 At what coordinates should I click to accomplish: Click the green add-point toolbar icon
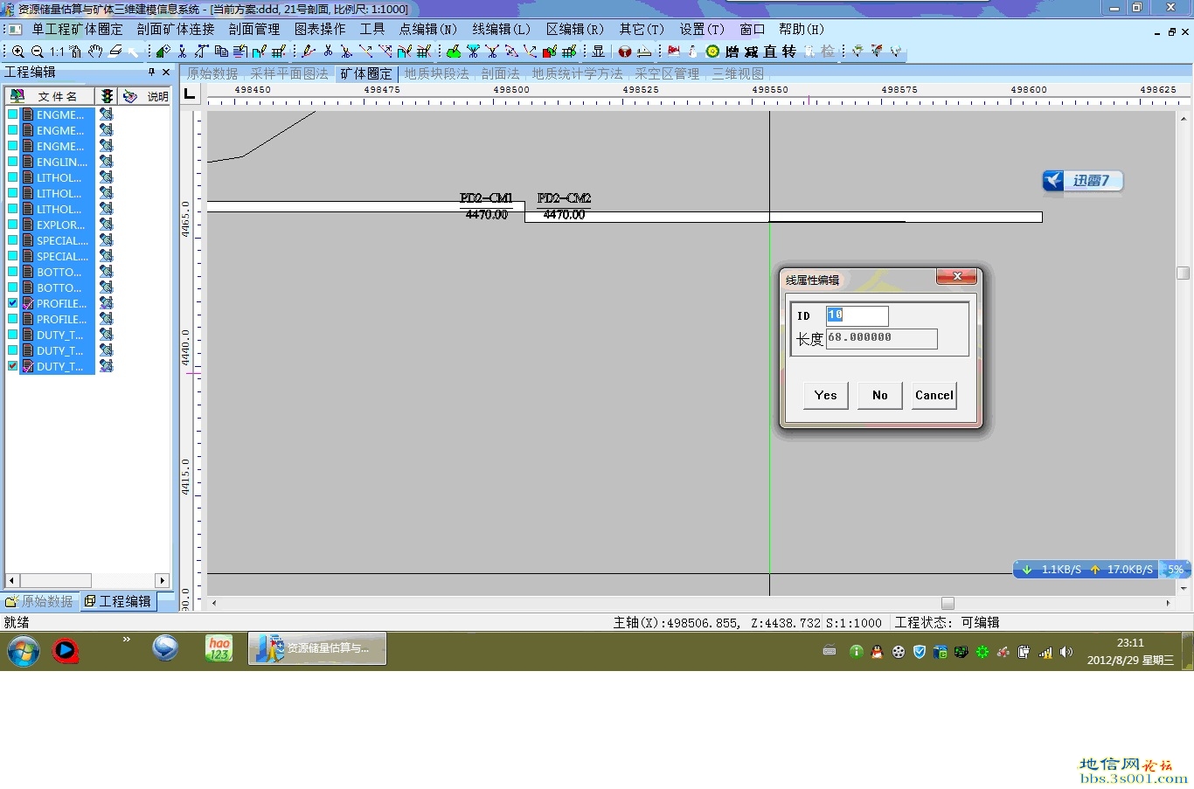(163, 52)
